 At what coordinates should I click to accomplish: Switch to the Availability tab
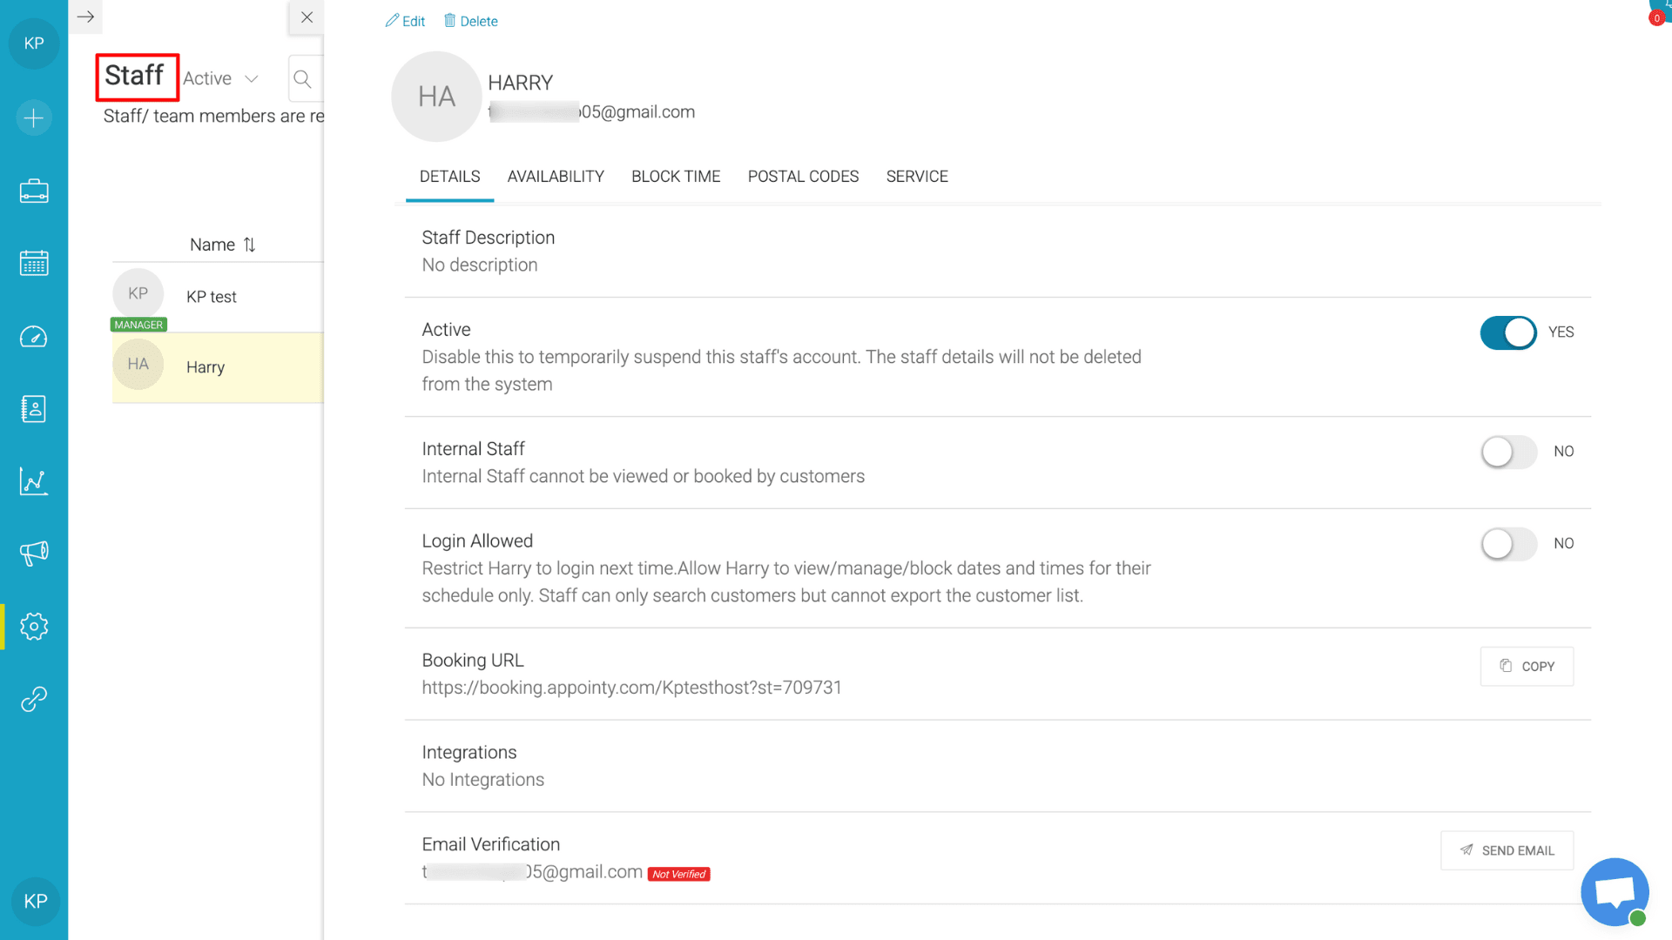[x=556, y=177]
